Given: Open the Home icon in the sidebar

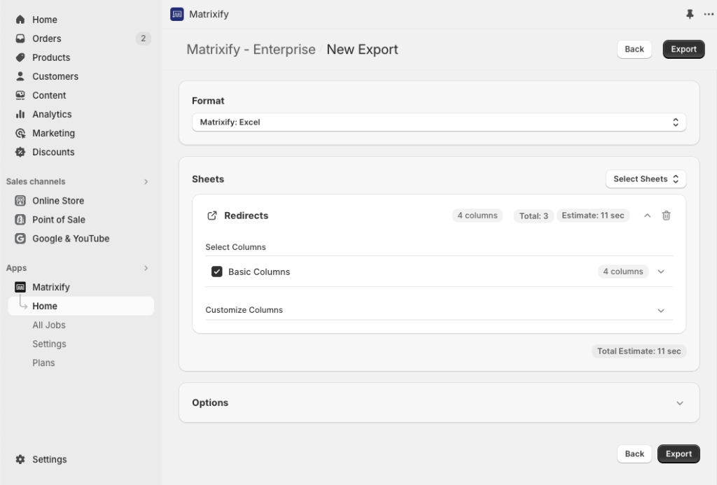Looking at the screenshot, I should tap(20, 19).
